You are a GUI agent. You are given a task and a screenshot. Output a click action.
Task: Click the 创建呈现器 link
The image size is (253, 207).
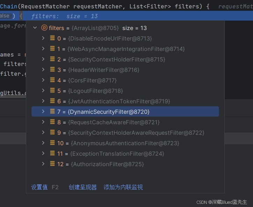[82, 187]
